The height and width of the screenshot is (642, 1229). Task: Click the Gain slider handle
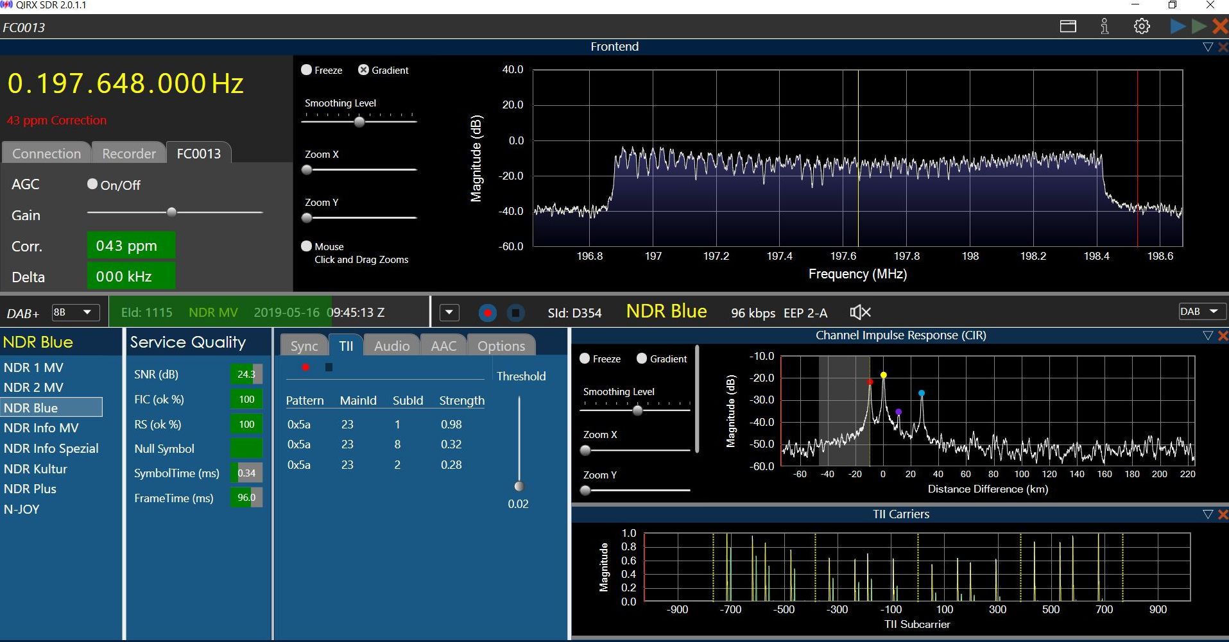[171, 212]
